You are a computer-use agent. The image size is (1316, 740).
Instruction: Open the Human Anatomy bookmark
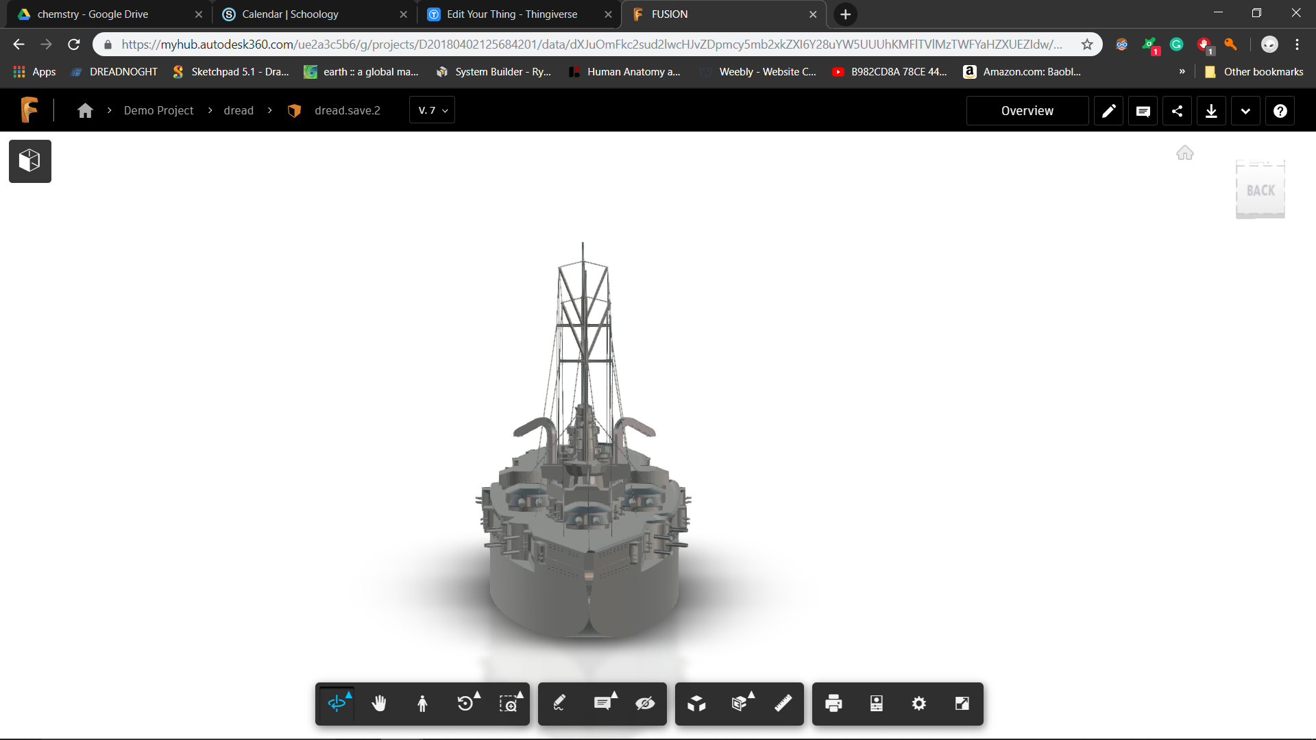624,72
